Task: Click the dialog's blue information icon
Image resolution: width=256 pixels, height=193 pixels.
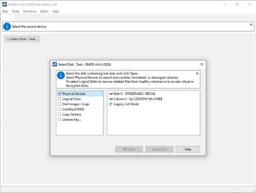Action: click(61, 75)
